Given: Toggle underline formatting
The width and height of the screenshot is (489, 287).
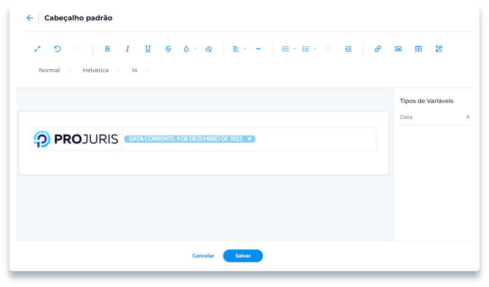Looking at the screenshot, I should 148,49.
